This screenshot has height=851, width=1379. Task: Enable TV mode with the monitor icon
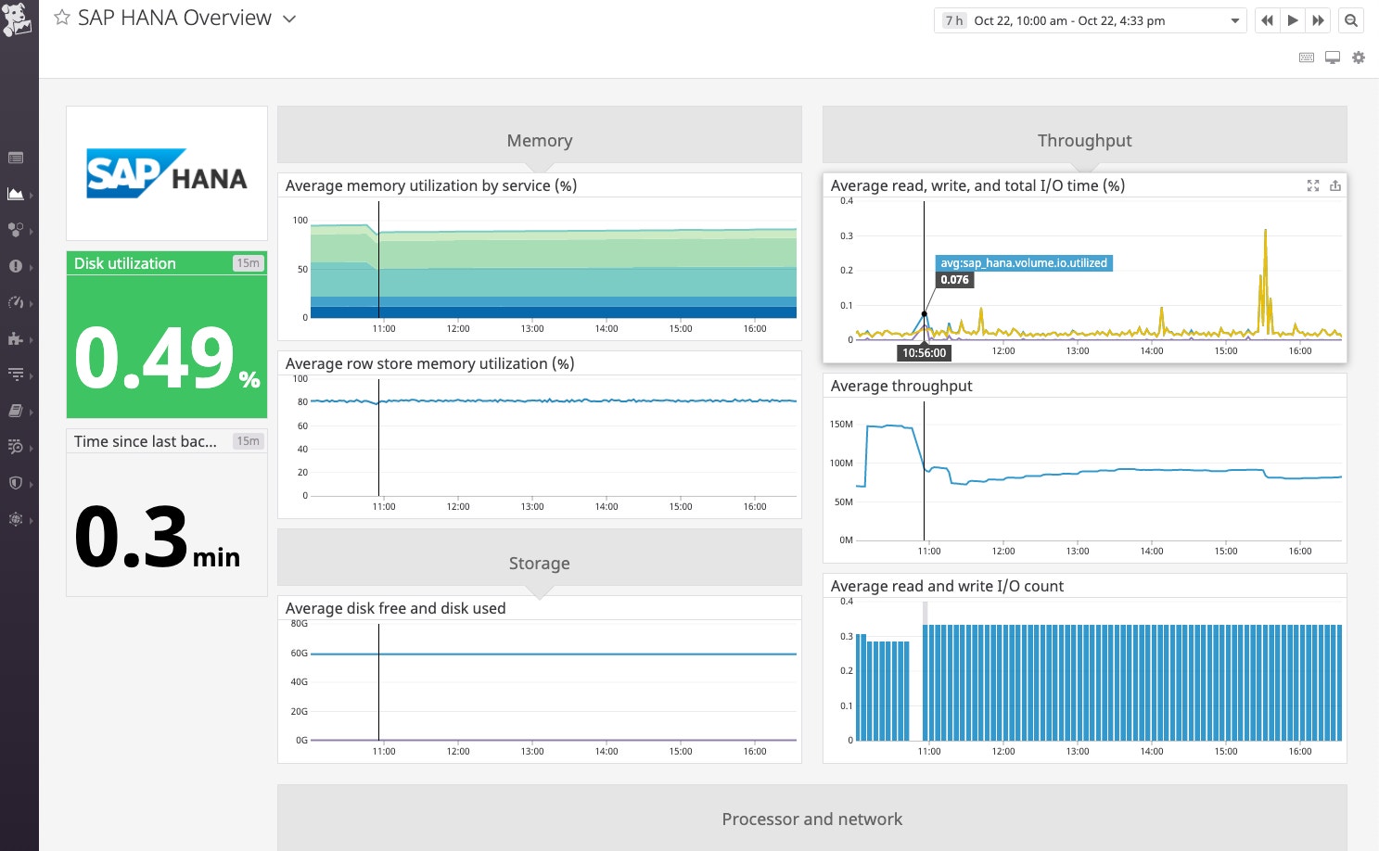pyautogui.click(x=1333, y=57)
